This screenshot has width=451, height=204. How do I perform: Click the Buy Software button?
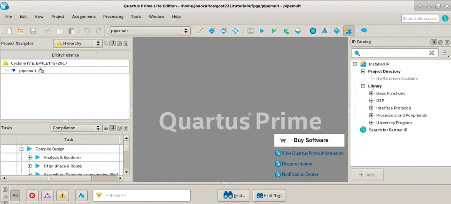(309, 140)
